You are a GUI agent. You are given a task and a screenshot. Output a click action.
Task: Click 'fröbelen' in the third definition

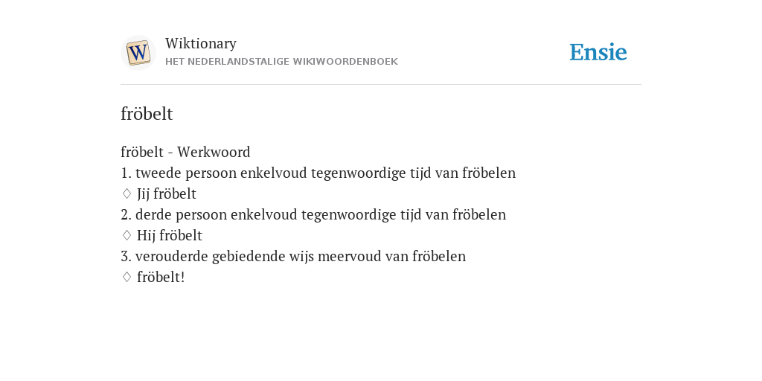point(439,257)
